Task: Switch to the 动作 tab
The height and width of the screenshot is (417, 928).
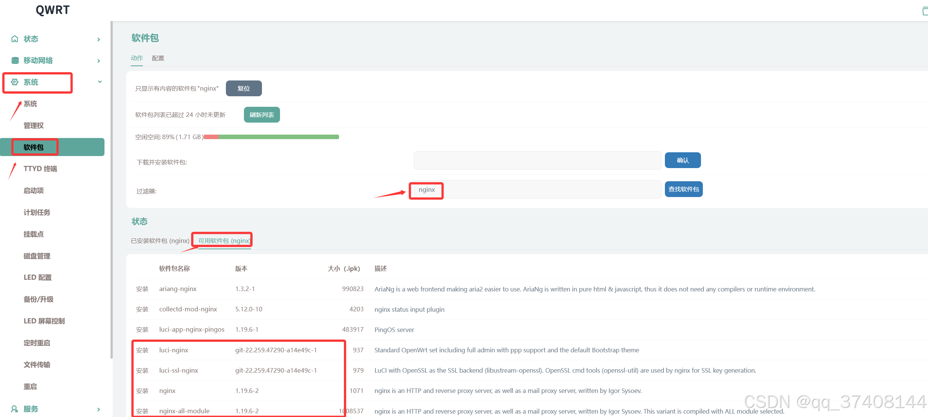Action: pos(137,58)
